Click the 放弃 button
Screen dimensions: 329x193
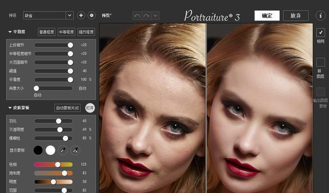click(x=296, y=16)
